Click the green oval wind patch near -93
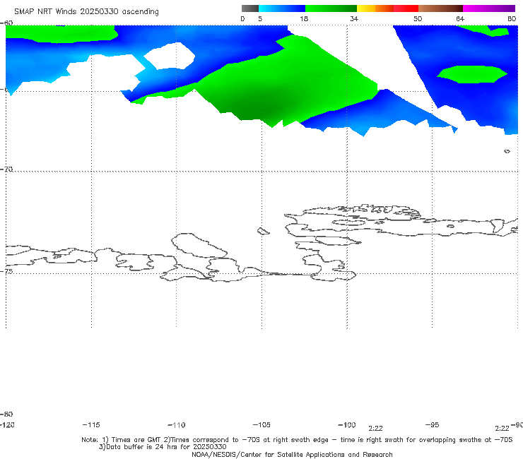Screen dimensions: 523x459 click(472, 74)
